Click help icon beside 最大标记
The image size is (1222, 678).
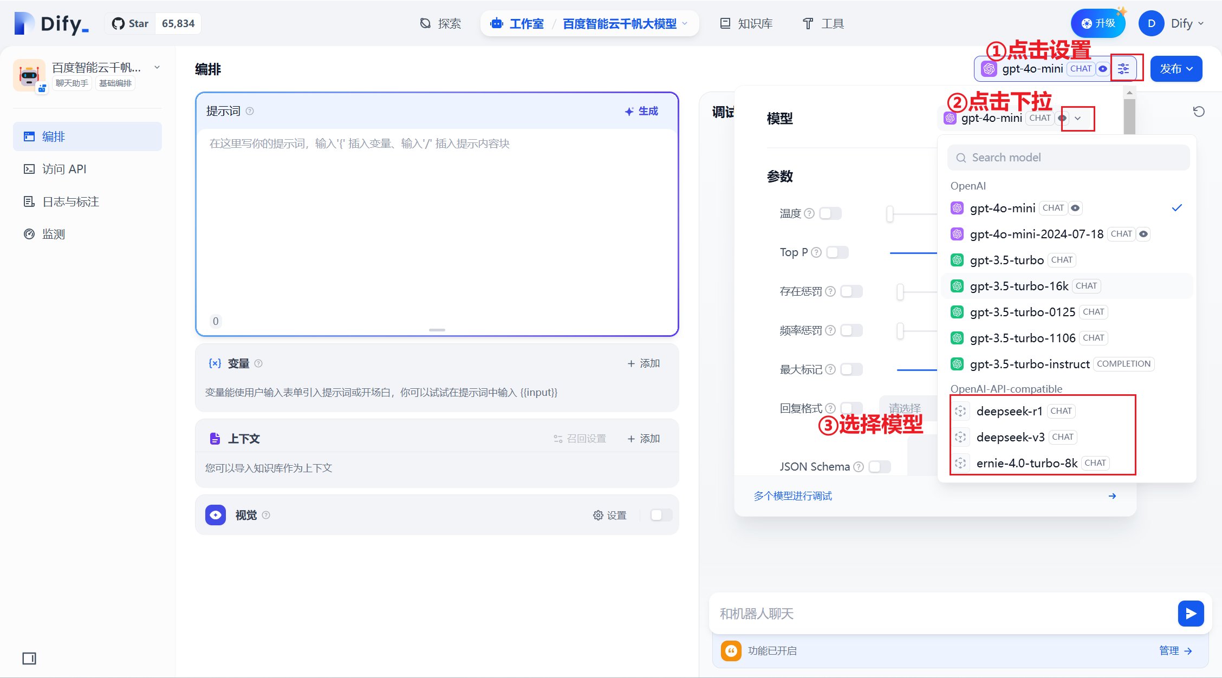830,369
